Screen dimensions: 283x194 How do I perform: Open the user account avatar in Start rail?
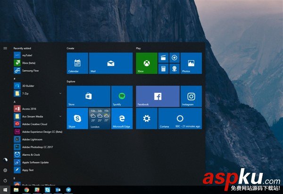click(x=5, y=160)
